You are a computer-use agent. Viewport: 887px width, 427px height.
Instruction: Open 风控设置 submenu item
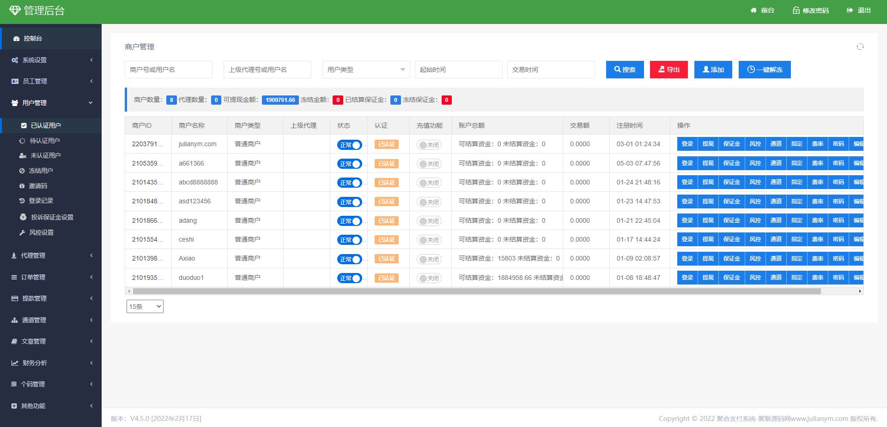click(x=51, y=232)
